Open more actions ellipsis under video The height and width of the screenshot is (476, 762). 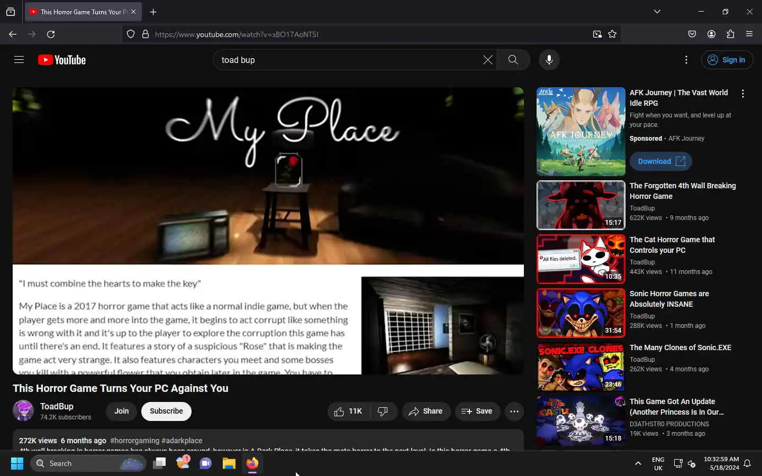coord(514,411)
